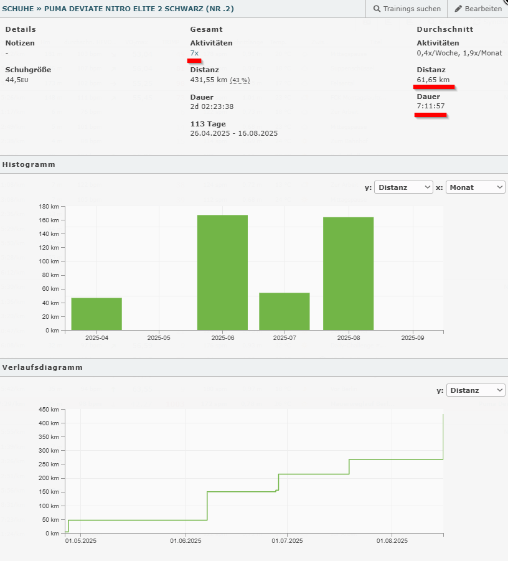Click the pencil icon beside Bearbeiten
Viewport: 508px width, 561px height.
[x=459, y=9]
